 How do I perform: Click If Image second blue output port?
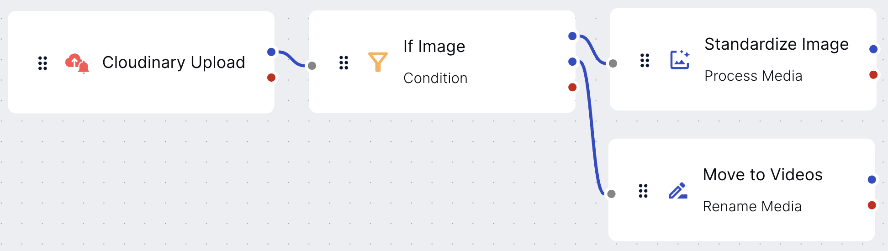click(x=572, y=62)
